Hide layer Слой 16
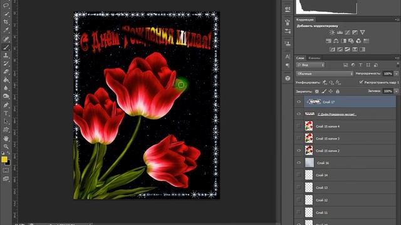Image resolution: width=401 pixels, height=225 pixels. coord(299,162)
